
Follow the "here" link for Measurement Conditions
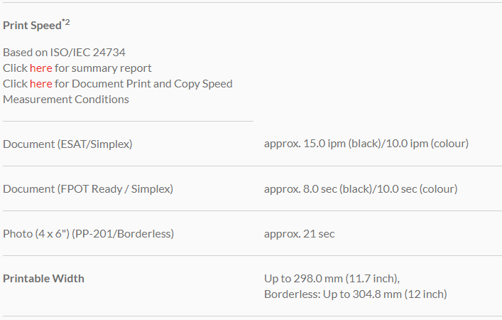tap(40, 84)
